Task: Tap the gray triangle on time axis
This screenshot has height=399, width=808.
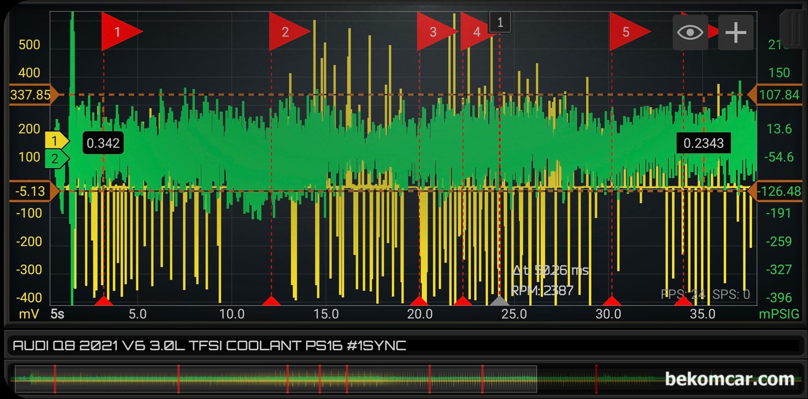Action: click(x=500, y=300)
